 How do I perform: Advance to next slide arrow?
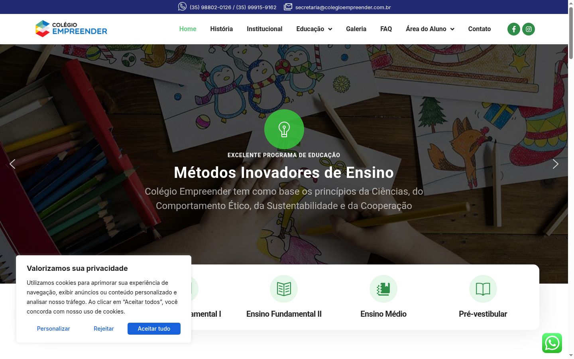[555, 164]
